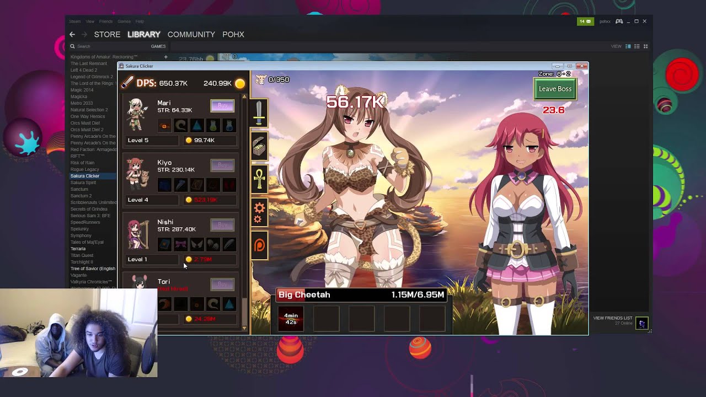Image resolution: width=706 pixels, height=397 pixels.
Task: Open the Games menu in Steam
Action: [x=124, y=22]
